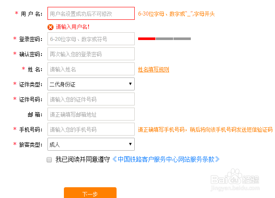The height and width of the screenshot is (198, 275).
Task: Click the Baidu 经验 watermark logo
Action: pyautogui.click(x=235, y=179)
